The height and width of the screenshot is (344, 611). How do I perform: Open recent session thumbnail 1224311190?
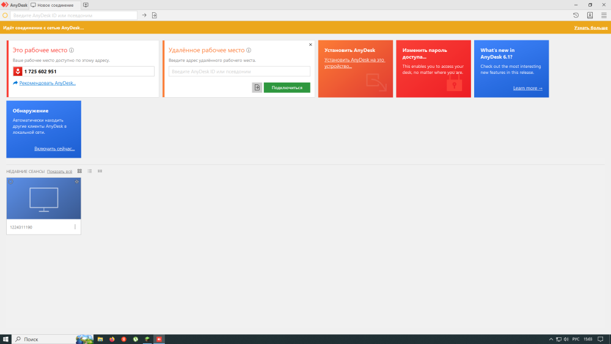[43, 199]
